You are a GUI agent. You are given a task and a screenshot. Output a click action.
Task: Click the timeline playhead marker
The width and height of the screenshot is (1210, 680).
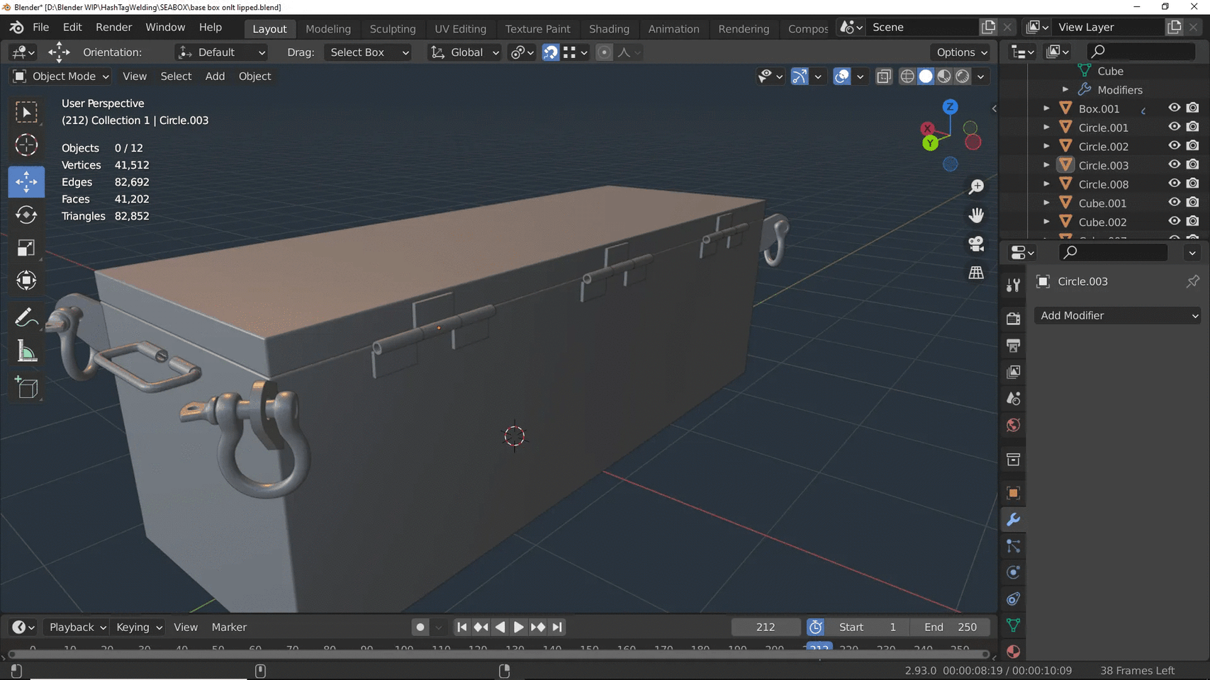pos(819,647)
